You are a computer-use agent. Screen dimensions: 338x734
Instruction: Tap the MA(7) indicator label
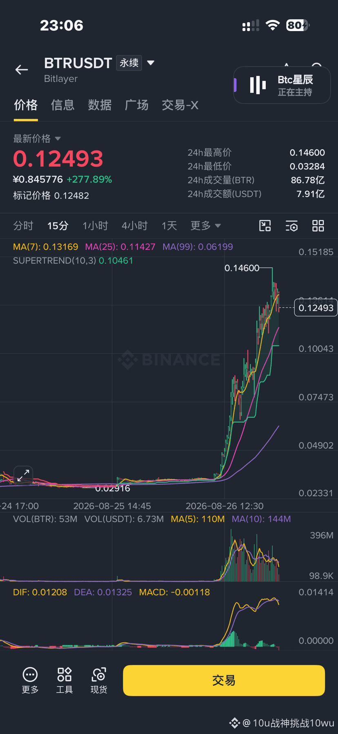[x=45, y=247]
